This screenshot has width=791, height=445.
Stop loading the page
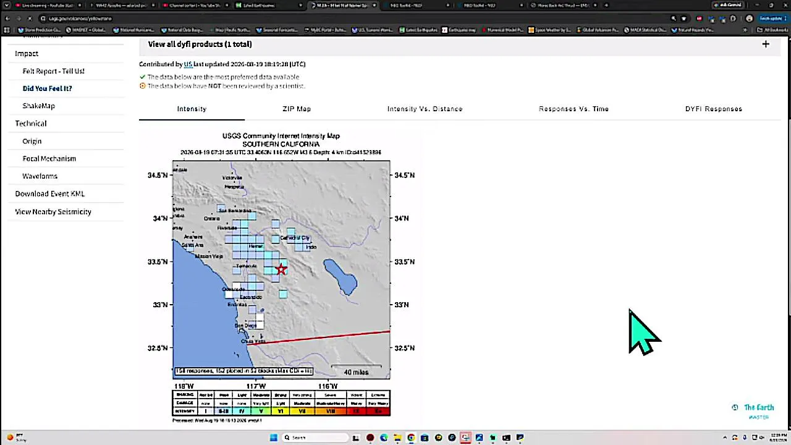[30, 19]
